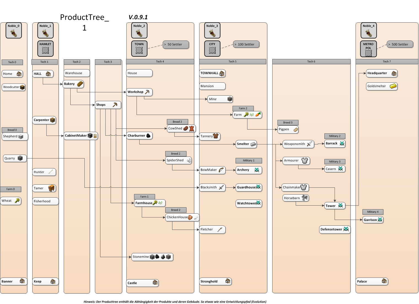Click the chestplate icon in the Armourer node
This screenshot has width=419, height=304.
(305, 161)
